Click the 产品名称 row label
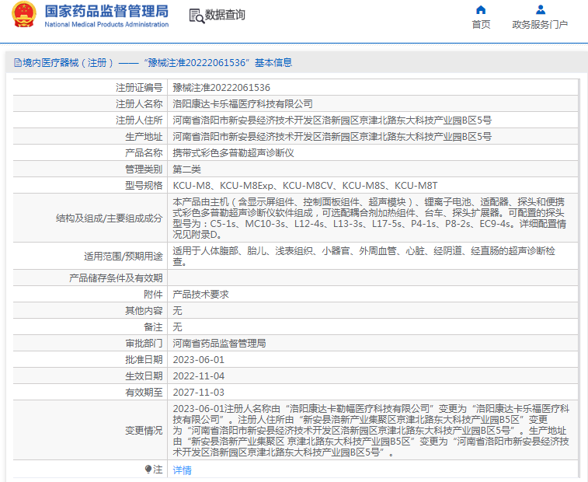The image size is (588, 482). click(x=144, y=153)
